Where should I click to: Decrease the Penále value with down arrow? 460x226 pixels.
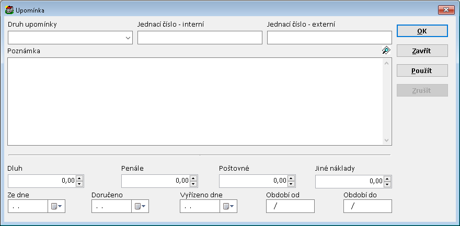coord(193,184)
